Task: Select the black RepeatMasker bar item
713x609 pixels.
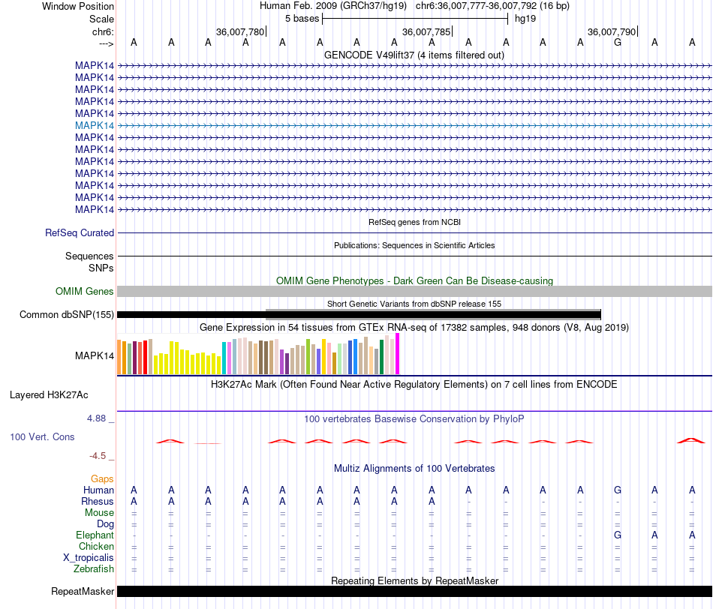Action: [x=414, y=591]
